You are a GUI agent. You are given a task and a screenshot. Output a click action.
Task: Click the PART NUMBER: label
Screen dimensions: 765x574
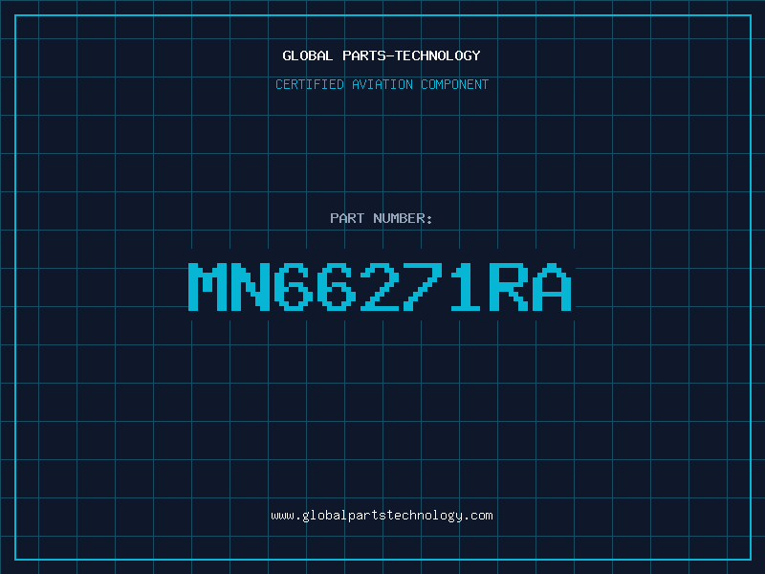coord(382,218)
